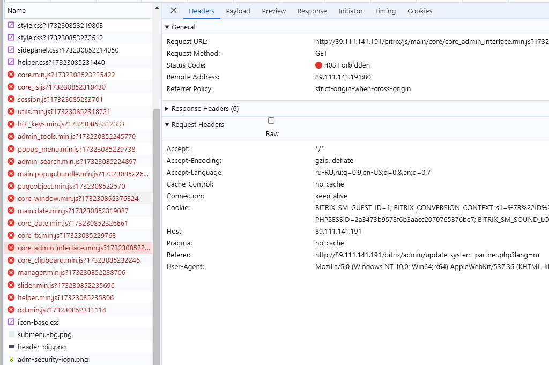Click the Referer URL value
This screenshot has width=549, height=365.
tap(427, 255)
